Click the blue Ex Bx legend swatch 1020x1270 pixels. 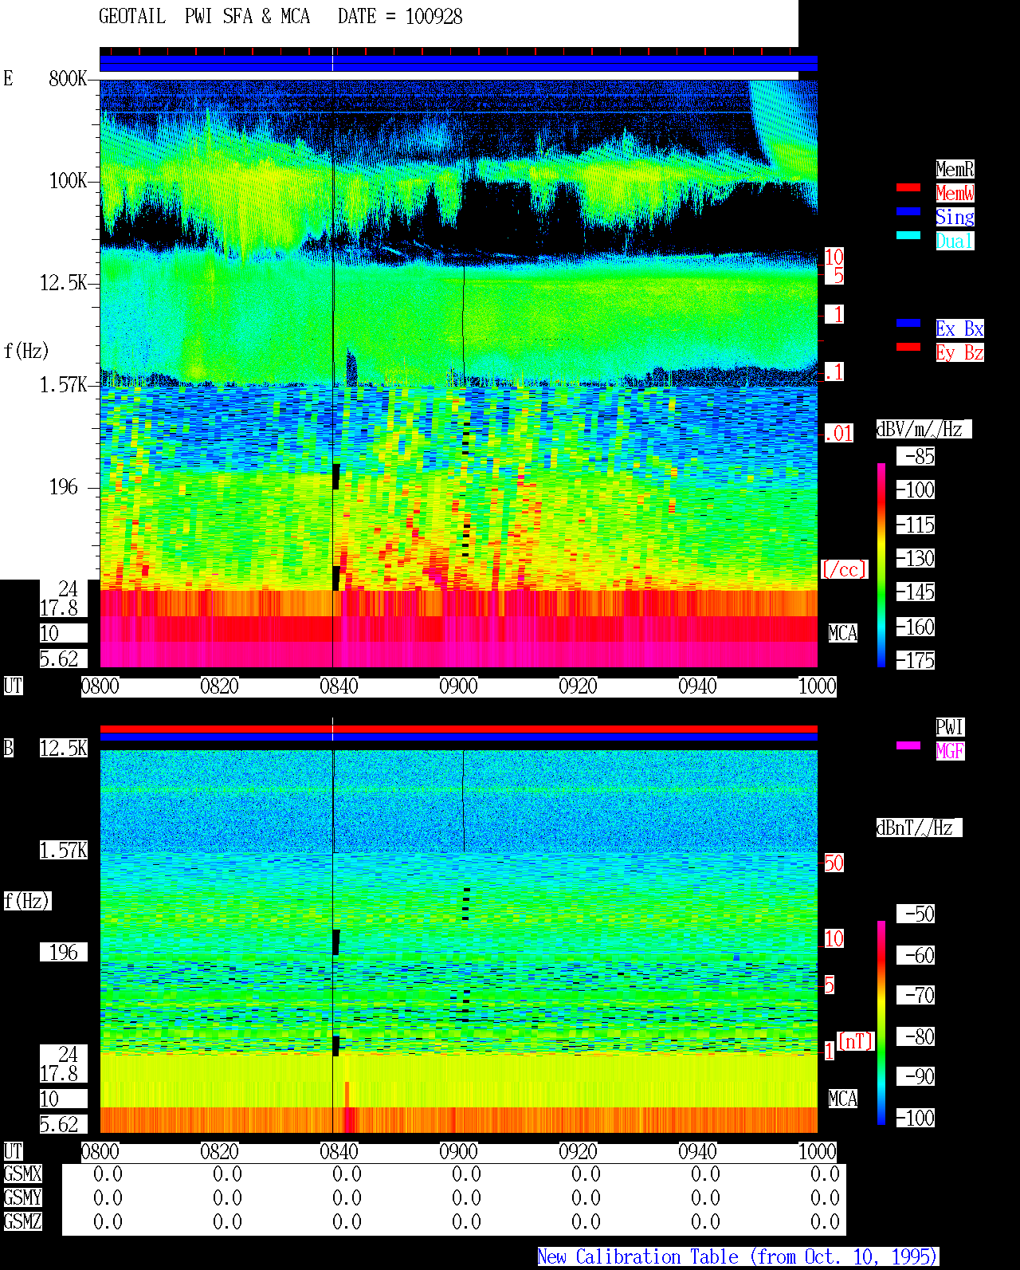[x=908, y=323]
